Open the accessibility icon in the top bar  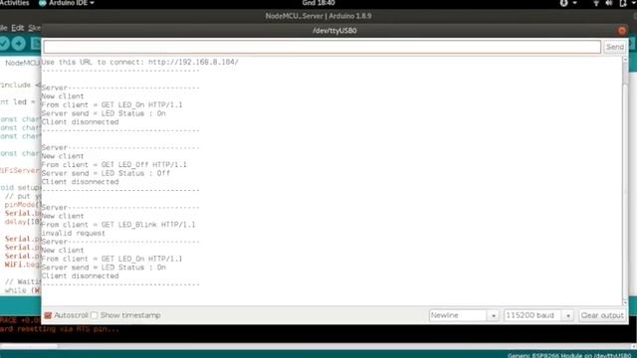564,3
